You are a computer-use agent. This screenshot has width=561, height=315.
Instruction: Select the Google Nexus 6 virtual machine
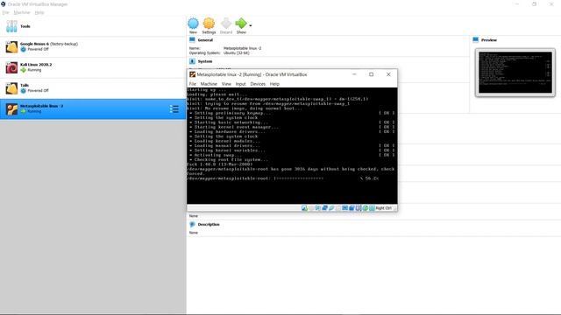(x=93, y=46)
